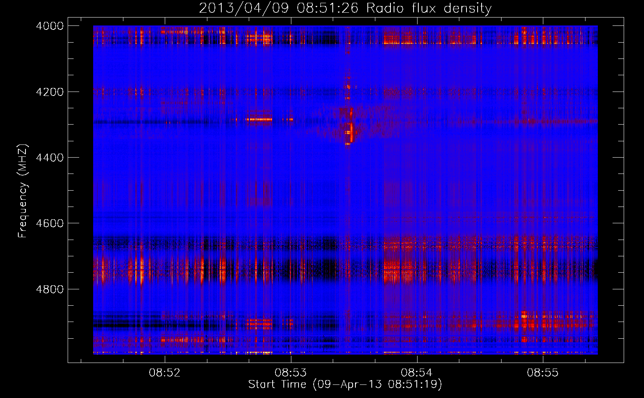Click the 'Start Time (09-Apr-13 08:51:19)' axis title
The width and height of the screenshot is (644, 398).
pyautogui.click(x=345, y=384)
